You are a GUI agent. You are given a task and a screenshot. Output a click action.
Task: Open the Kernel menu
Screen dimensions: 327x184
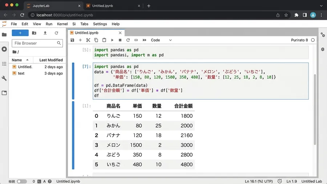point(62,24)
